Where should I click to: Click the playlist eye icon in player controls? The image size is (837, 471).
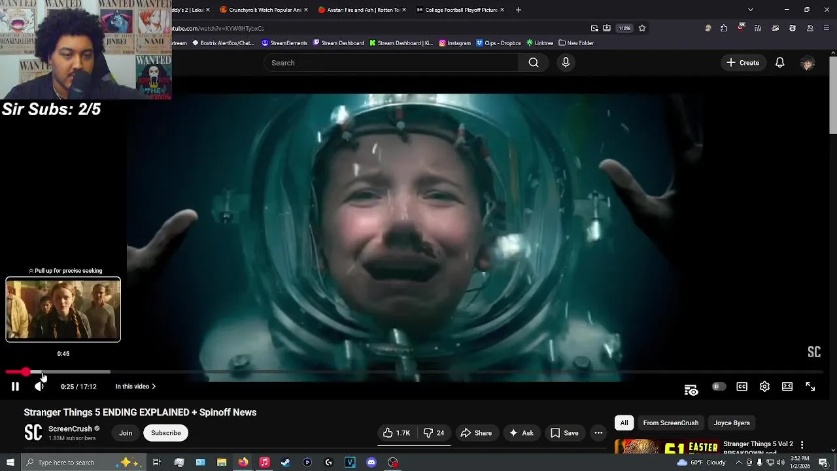click(691, 390)
